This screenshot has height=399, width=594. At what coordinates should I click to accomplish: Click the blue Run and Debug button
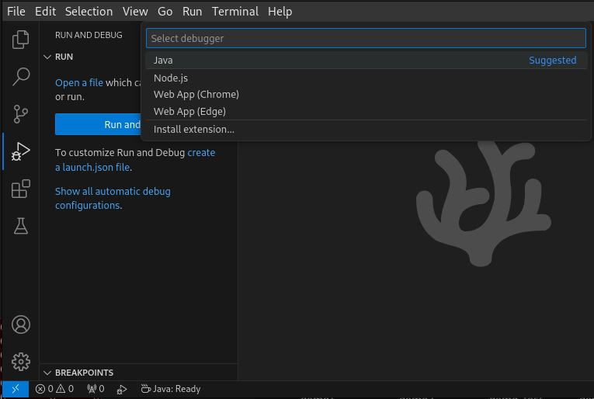click(98, 124)
